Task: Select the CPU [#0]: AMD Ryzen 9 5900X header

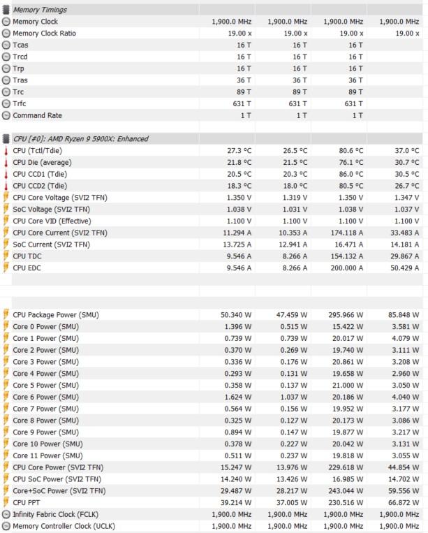Action: tap(80, 139)
